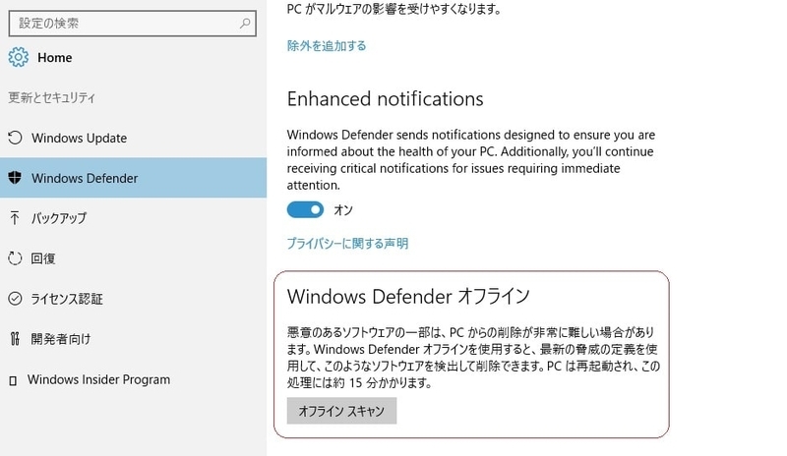Click the 開発者向け tools icon
The height and width of the screenshot is (456, 787).
(15, 339)
